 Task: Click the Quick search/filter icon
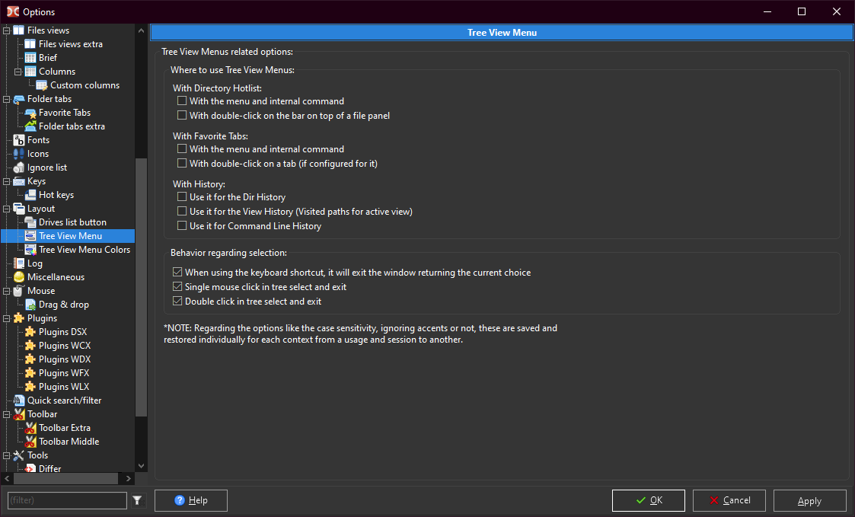click(x=19, y=401)
